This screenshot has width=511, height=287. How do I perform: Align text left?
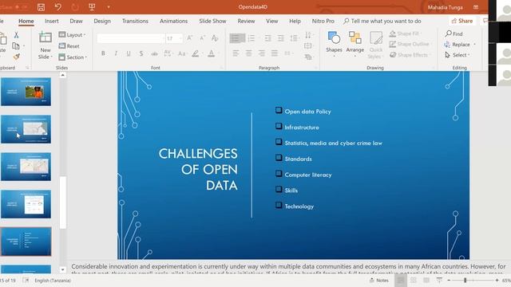[236, 53]
